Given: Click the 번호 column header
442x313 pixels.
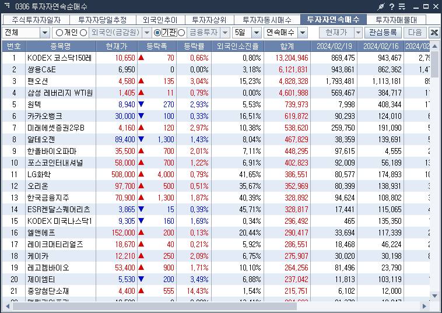Looking at the screenshot, I should (14, 46).
